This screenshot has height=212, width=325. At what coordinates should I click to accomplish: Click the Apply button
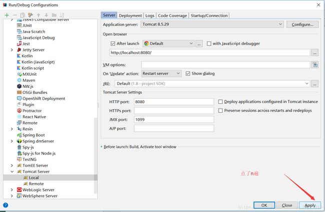[310, 205]
